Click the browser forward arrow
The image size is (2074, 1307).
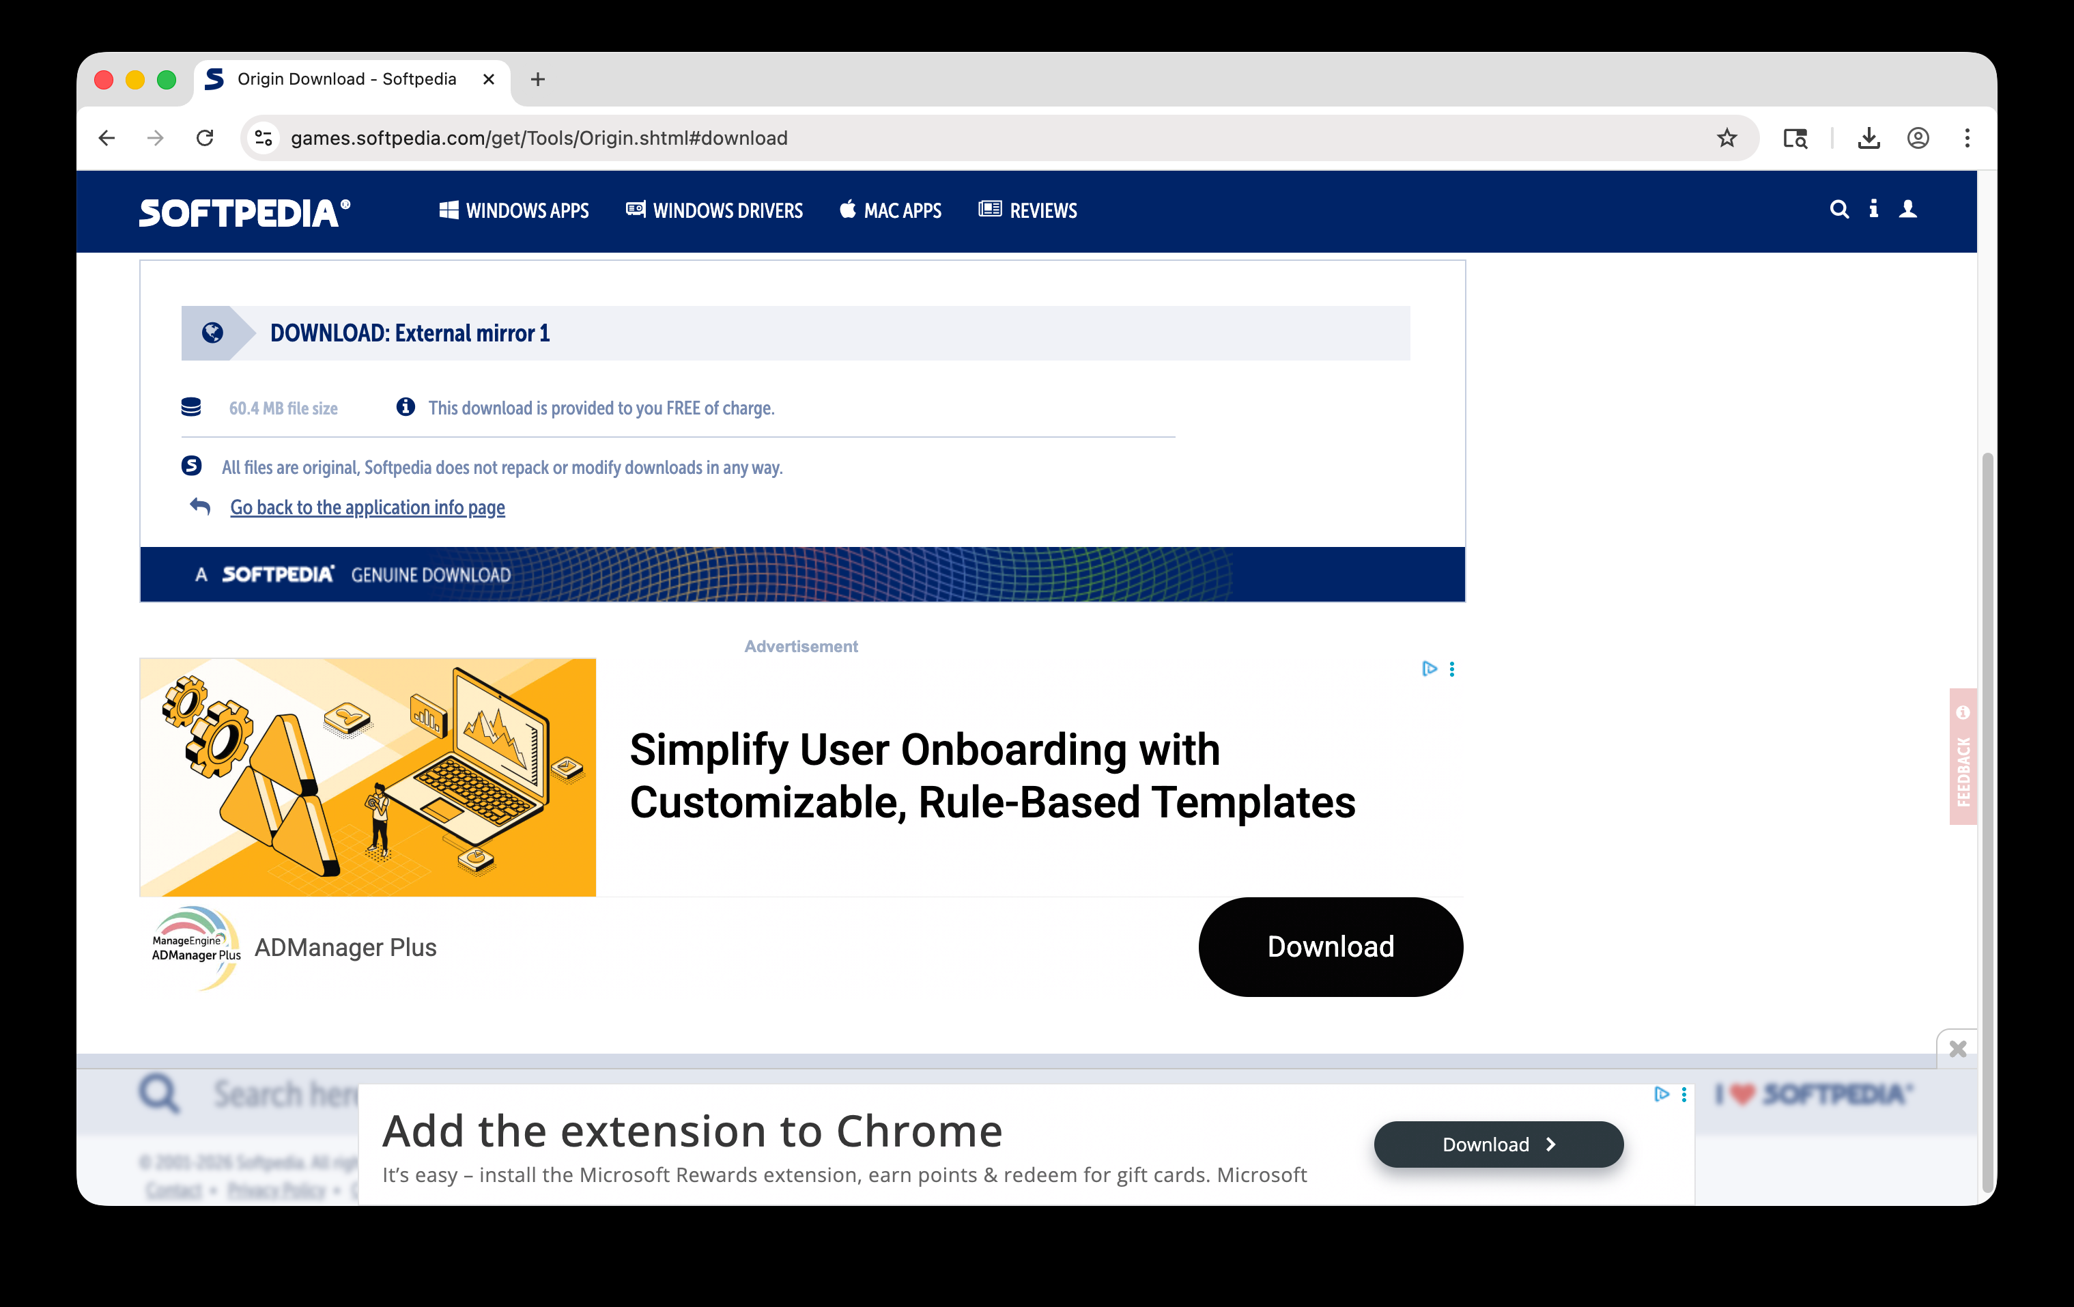click(156, 138)
